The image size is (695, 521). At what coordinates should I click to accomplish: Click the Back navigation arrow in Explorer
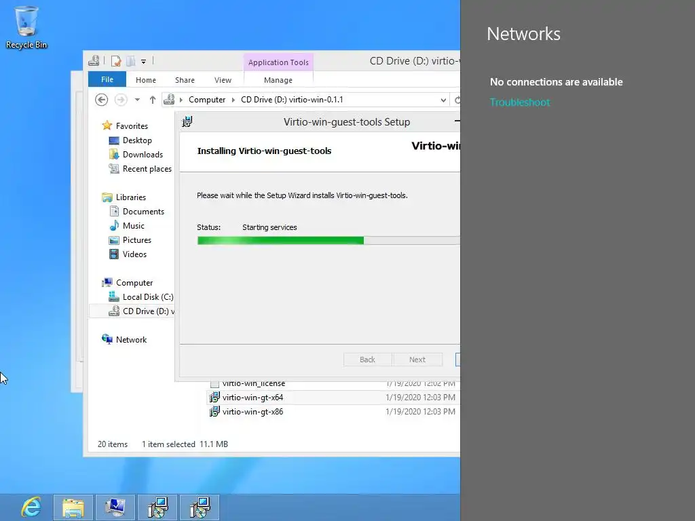[102, 100]
